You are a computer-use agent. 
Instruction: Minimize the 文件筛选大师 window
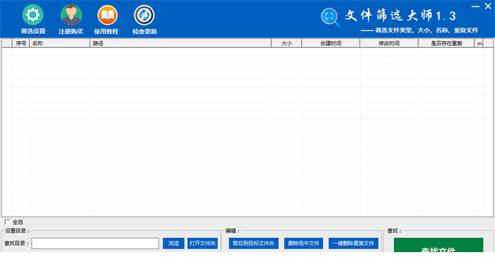point(475,6)
